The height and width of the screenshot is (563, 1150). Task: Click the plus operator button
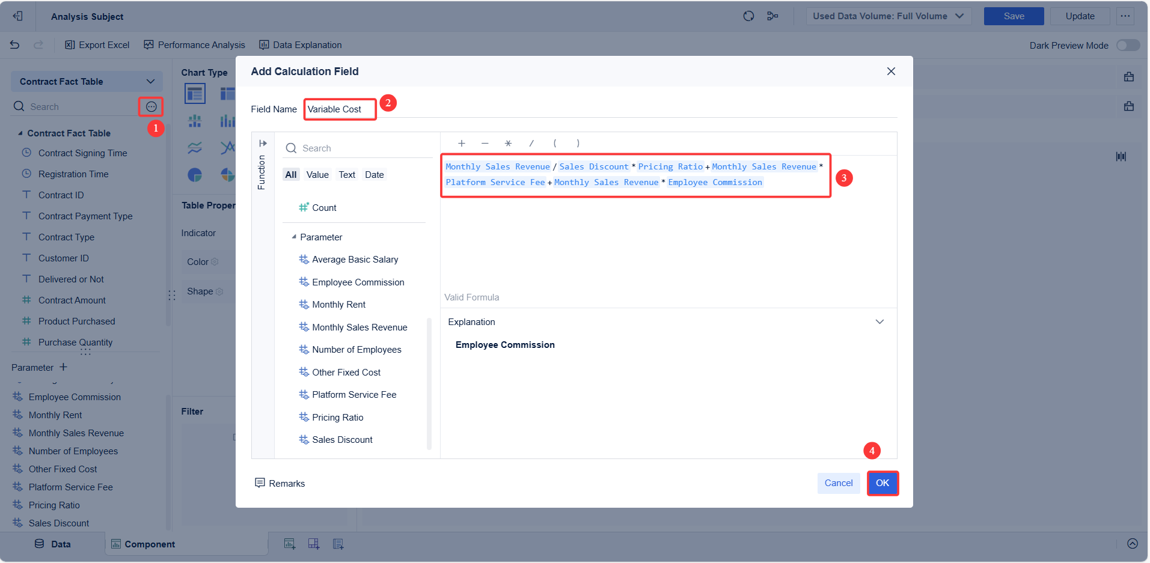point(461,144)
